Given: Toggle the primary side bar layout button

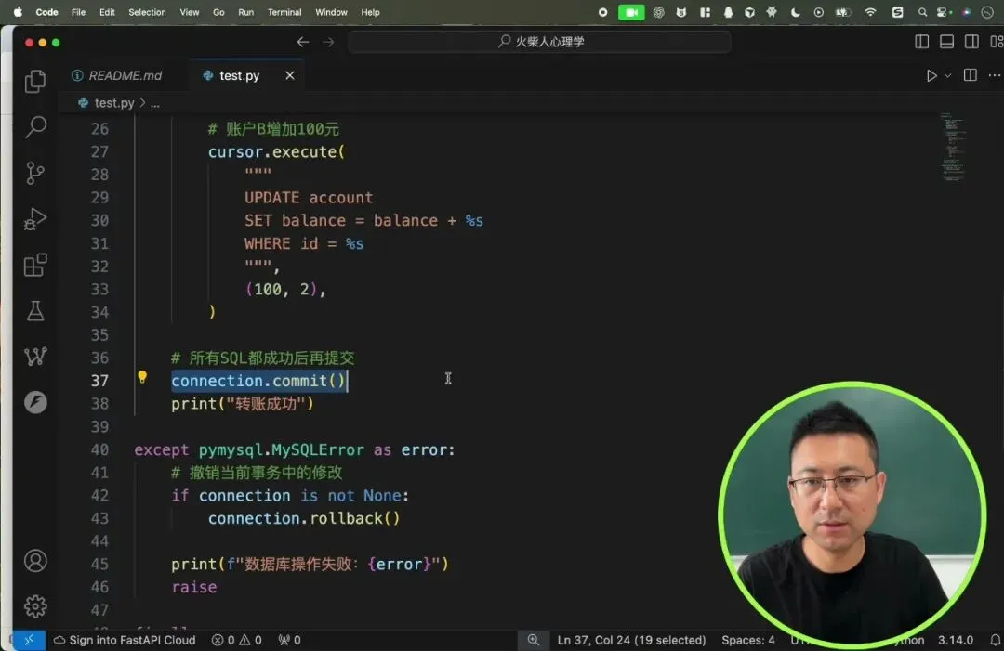Looking at the screenshot, I should coord(921,42).
